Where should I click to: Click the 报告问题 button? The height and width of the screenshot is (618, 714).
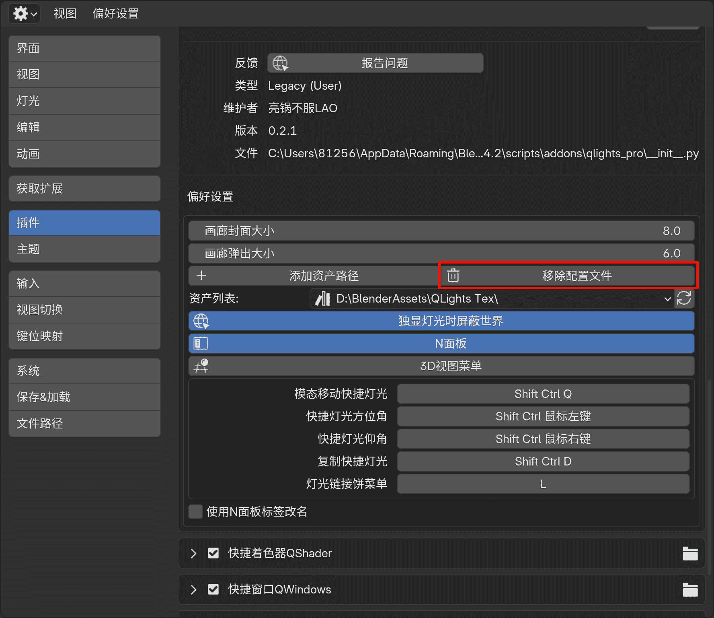[x=375, y=63]
